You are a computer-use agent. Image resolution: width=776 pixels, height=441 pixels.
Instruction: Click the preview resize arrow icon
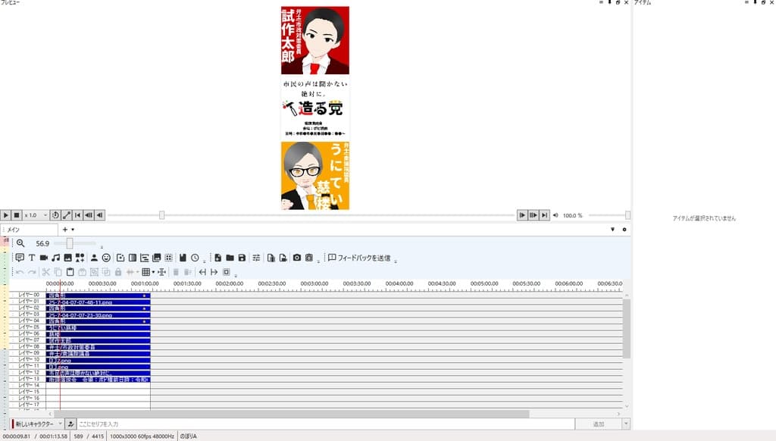point(67,215)
